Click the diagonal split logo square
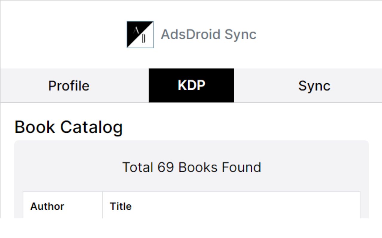The width and height of the screenshot is (382, 238). coord(140,34)
